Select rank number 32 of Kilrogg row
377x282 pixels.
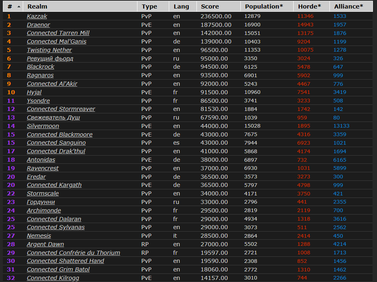tap(11, 278)
